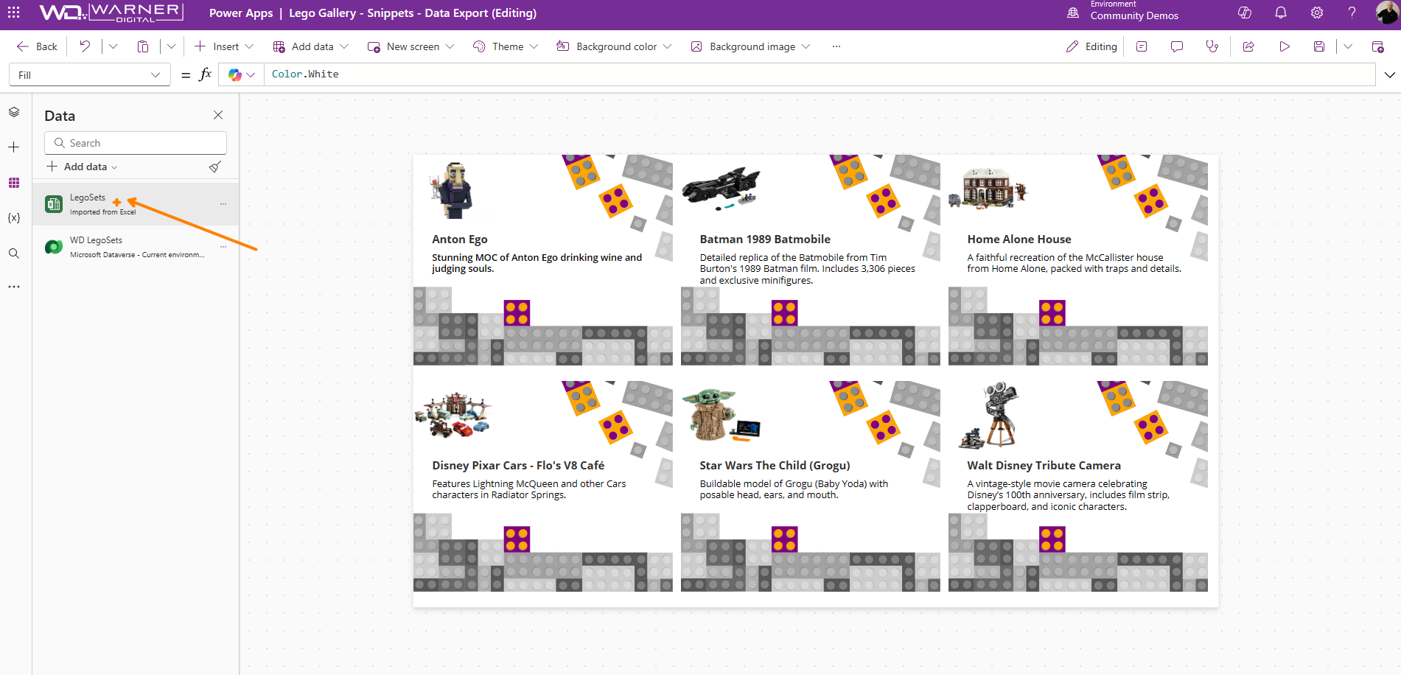
Task: Open the user profile avatar
Action: pos(1386,13)
